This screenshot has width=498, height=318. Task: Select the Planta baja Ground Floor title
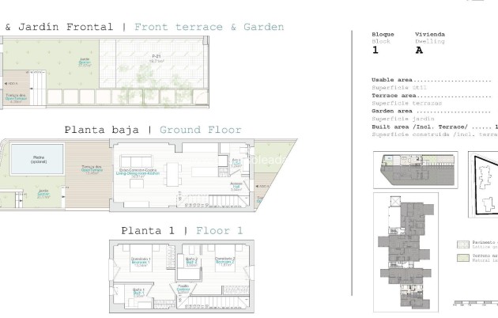[x=153, y=130]
